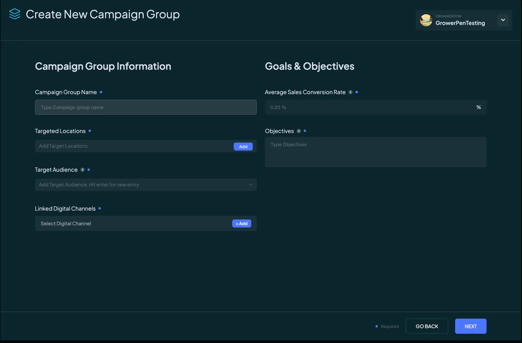522x343 pixels.
Task: Click the Create New Campaign Group title
Action: coord(103,14)
